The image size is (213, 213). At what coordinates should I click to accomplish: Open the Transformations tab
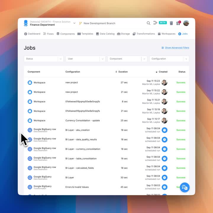tap(144, 34)
